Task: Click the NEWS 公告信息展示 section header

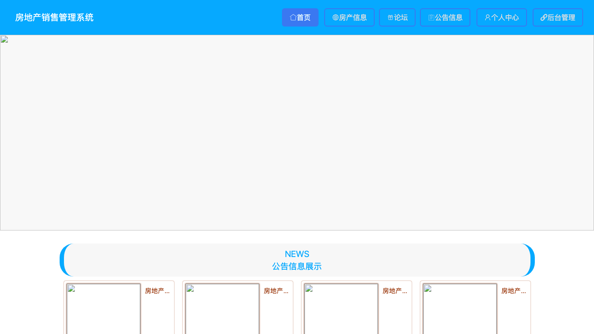Action: (297, 260)
